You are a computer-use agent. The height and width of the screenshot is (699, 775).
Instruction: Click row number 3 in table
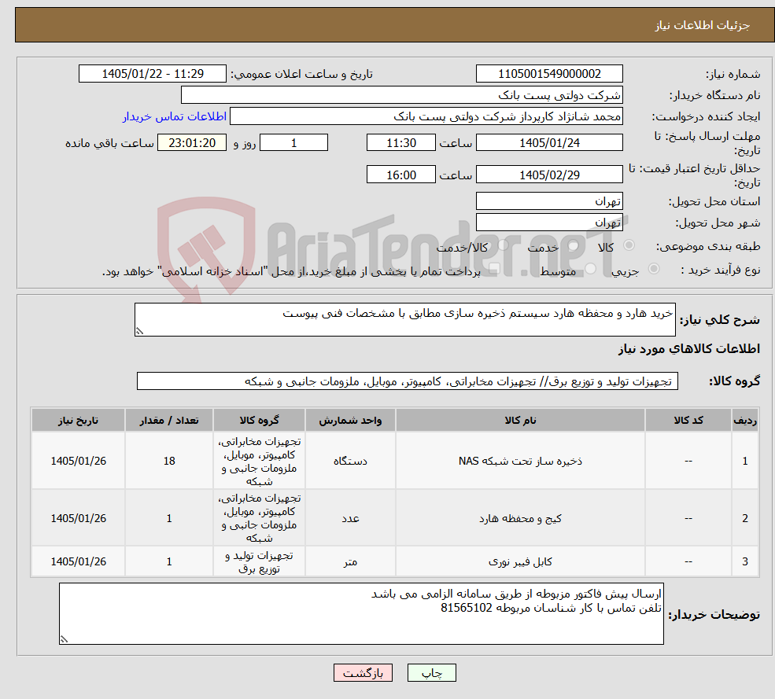point(745,561)
